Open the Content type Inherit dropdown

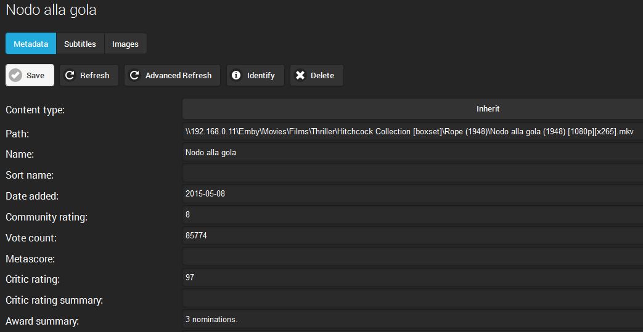(x=412, y=109)
